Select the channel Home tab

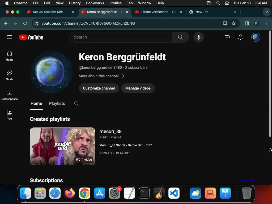(36, 104)
